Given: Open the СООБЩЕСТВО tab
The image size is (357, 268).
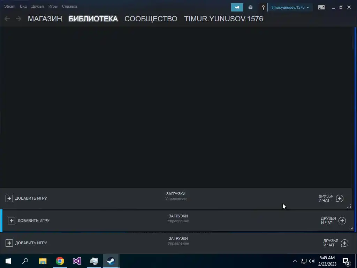Looking at the screenshot, I should point(151,19).
